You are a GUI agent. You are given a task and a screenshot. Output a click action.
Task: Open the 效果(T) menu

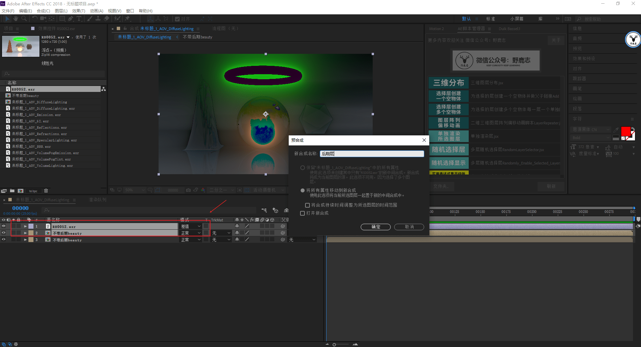pyautogui.click(x=79, y=11)
